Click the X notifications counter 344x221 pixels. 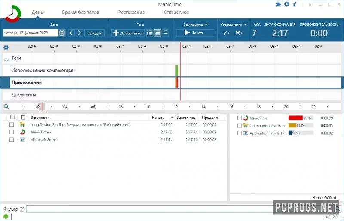pos(240,33)
